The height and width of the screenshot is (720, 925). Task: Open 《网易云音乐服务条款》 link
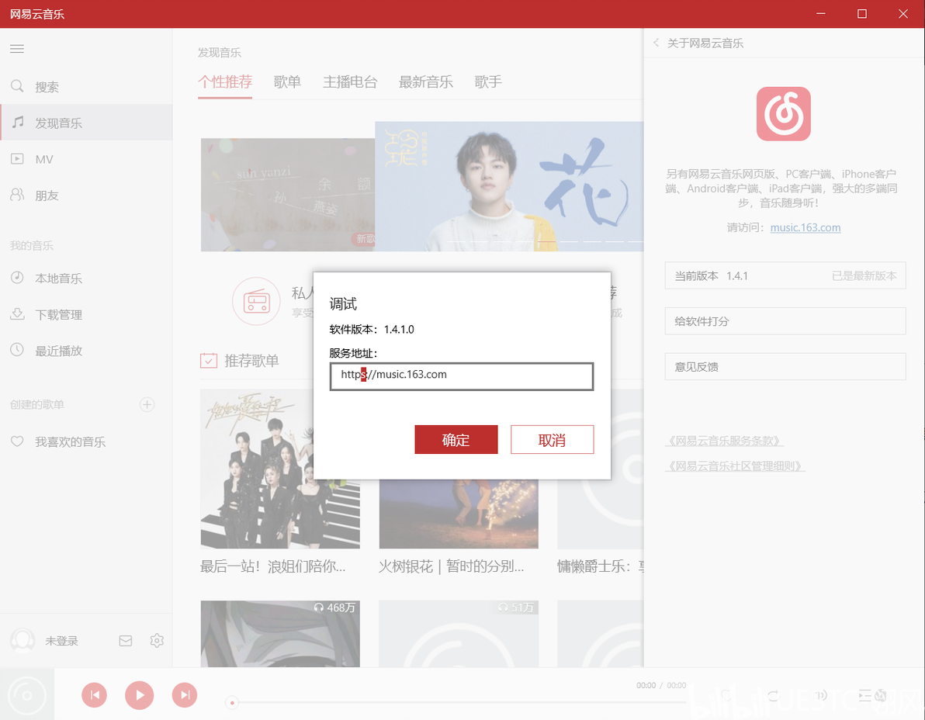(x=725, y=441)
